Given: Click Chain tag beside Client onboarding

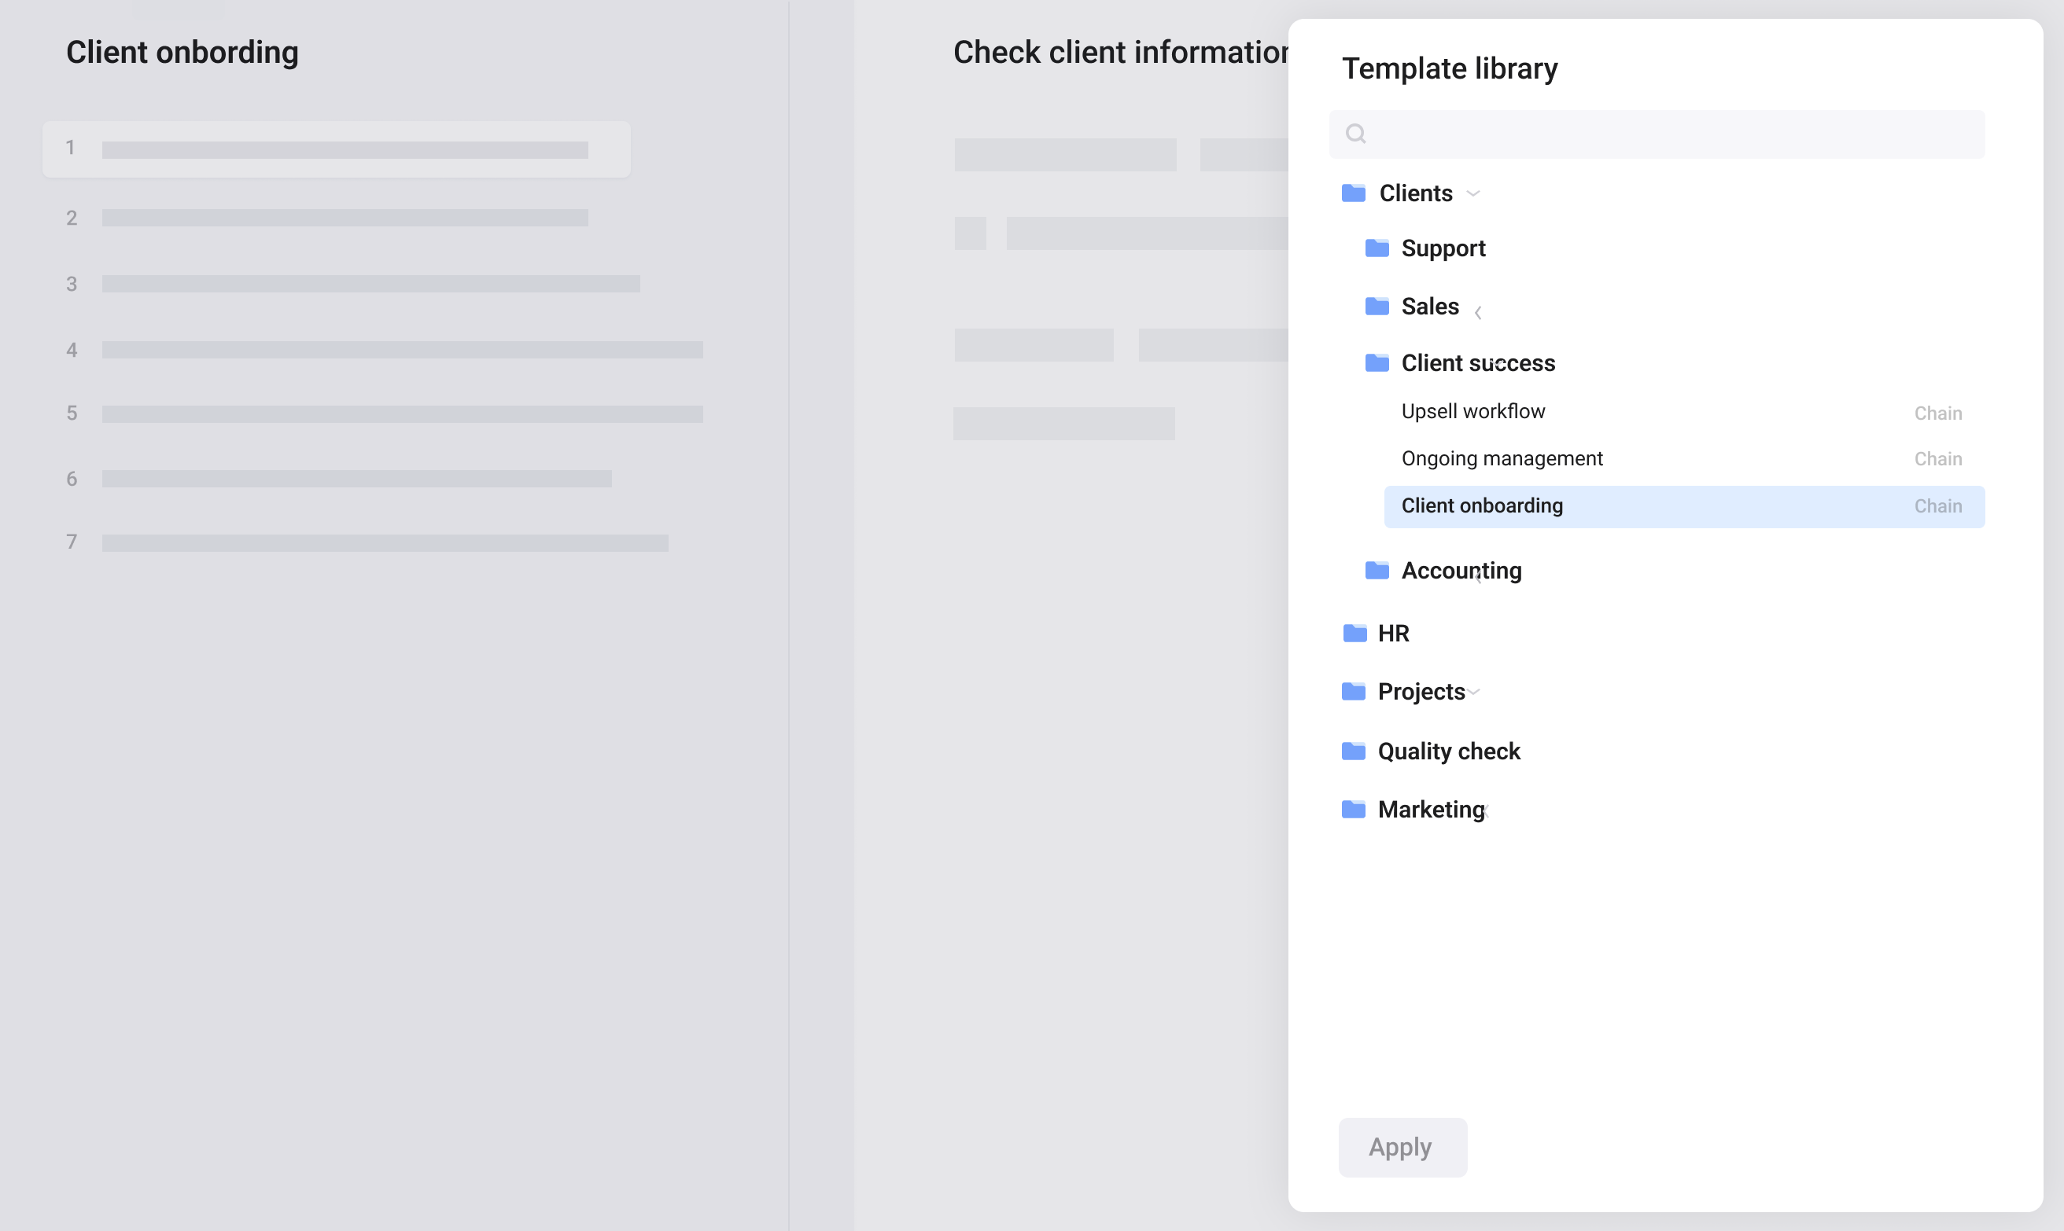Looking at the screenshot, I should pyautogui.click(x=1938, y=506).
